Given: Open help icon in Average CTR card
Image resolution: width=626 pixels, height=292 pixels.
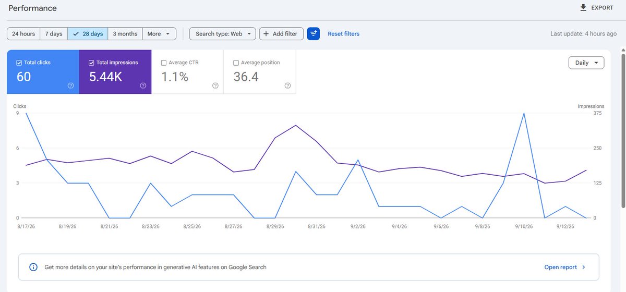Looking at the screenshot, I should (x=215, y=86).
